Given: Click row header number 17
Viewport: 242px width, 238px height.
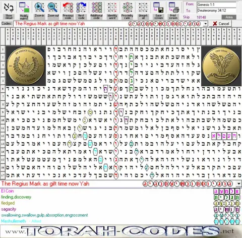Looking at the screenshot, I should (3, 175).
